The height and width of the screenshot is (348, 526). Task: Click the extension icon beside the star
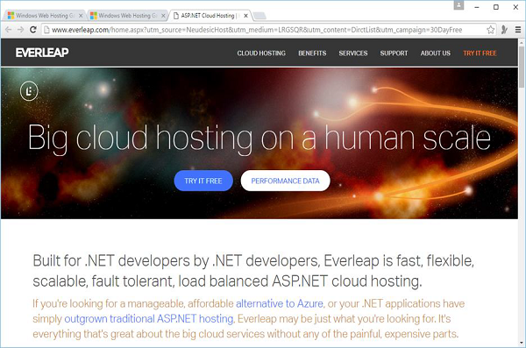tap(504, 30)
